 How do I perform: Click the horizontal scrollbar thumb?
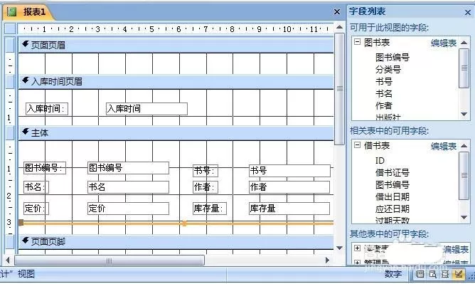[110, 261]
